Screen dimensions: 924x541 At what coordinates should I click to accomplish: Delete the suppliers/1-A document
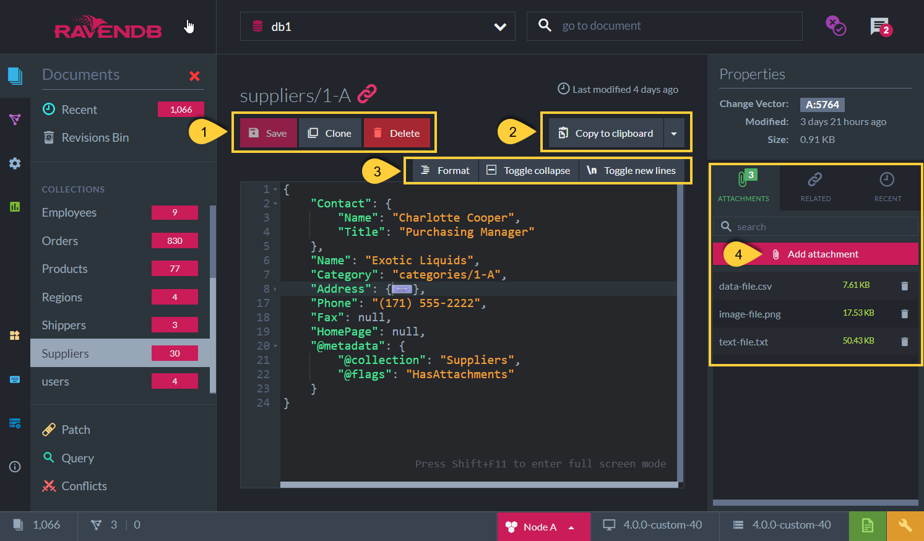pyautogui.click(x=397, y=133)
